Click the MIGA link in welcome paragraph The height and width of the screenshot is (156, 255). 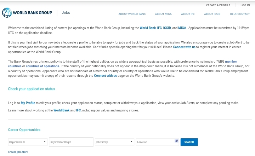point(182,28)
